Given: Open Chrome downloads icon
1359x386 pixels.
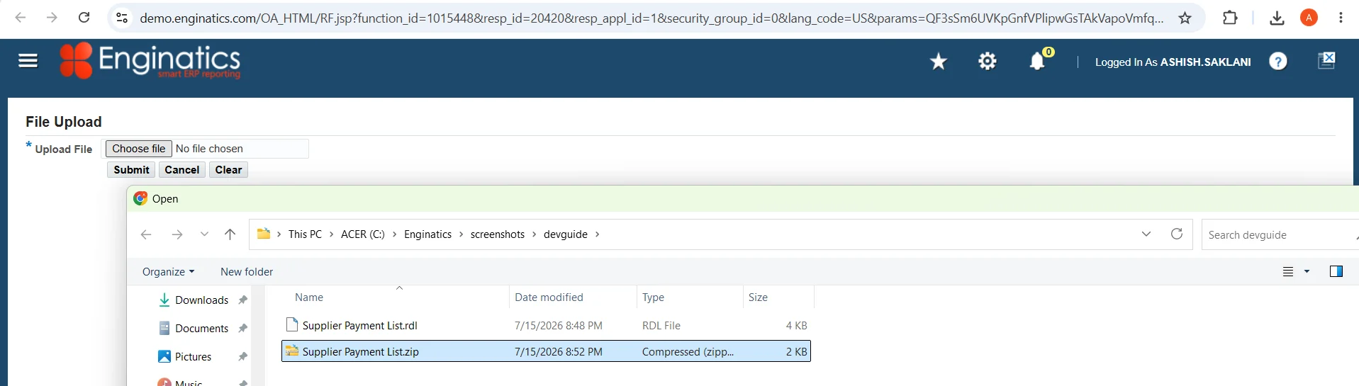Looking at the screenshot, I should pos(1277,18).
